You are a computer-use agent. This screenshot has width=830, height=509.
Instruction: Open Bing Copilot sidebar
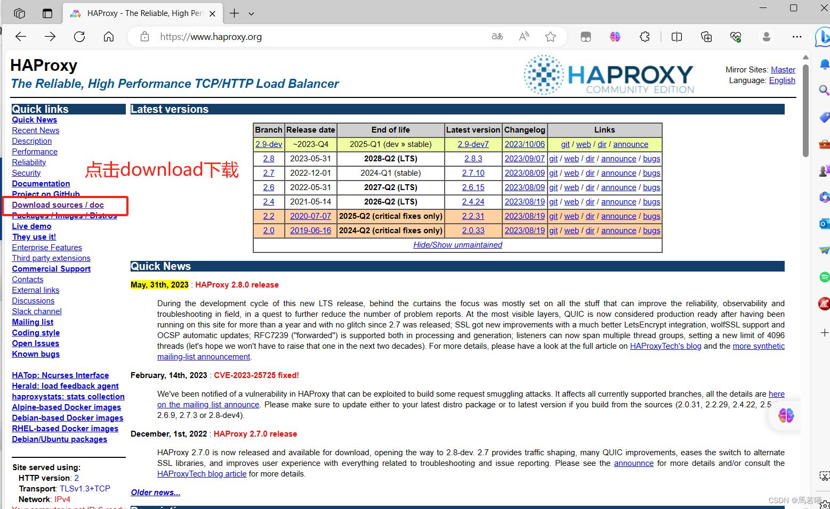(823, 37)
